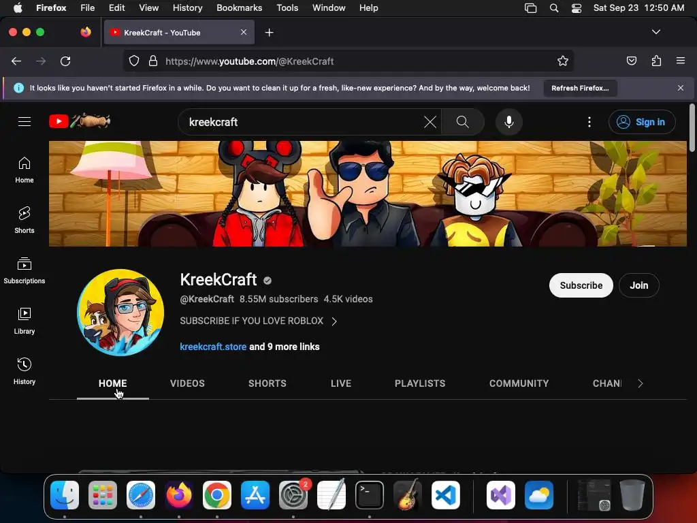Click the verified badge next to KreekCraft
Screen dimensions: 697x523
tap(267, 281)
